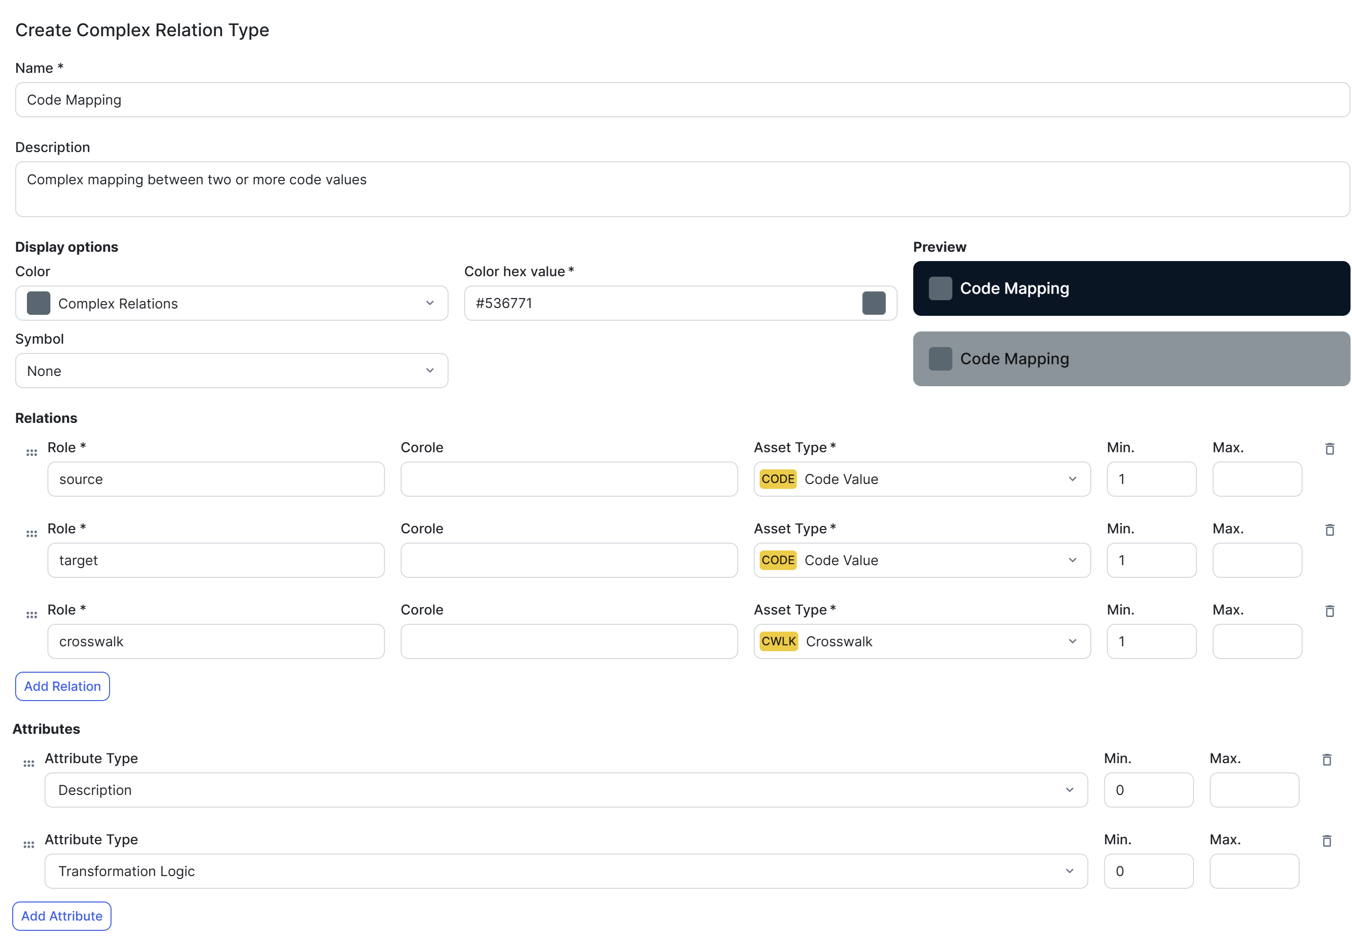Delete the crosswalk relation row via its trash icon
Viewport: 1352px width, 945px height.
coord(1329,612)
